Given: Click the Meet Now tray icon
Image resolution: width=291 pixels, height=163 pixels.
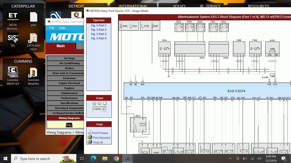Looking at the screenshot, I should (x=238, y=158).
